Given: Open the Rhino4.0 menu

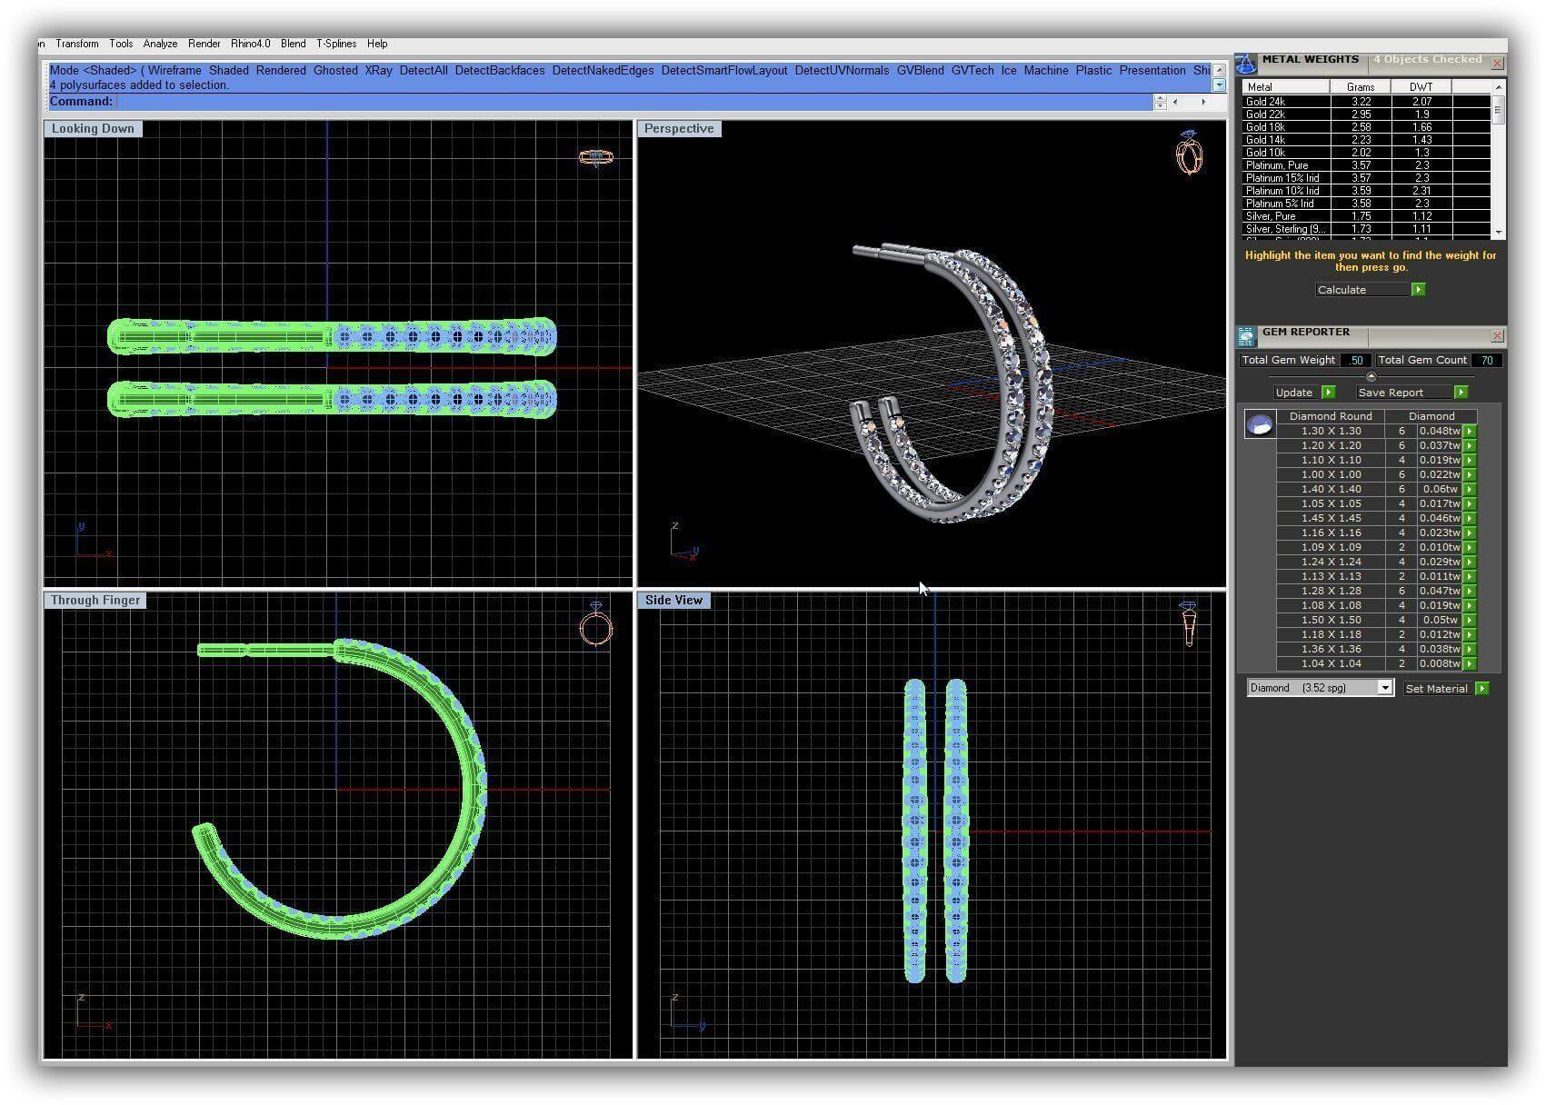Looking at the screenshot, I should pos(251,44).
